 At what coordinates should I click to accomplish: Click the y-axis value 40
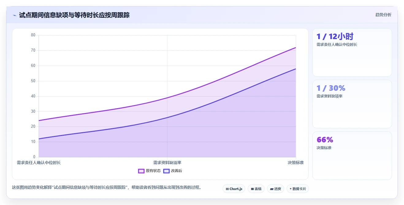pos(33,96)
